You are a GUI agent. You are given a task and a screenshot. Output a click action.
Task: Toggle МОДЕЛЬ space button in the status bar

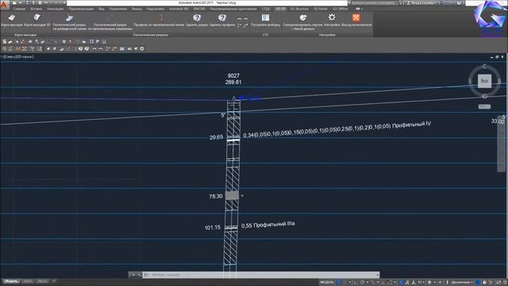click(x=326, y=283)
